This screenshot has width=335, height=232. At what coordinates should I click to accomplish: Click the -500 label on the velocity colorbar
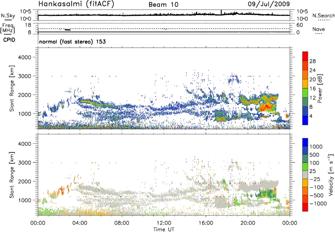[x=317, y=196]
